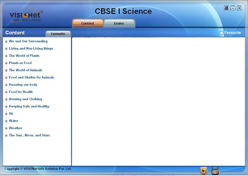
Task: Expand the Weather chapter plus icon
Action: point(6,128)
